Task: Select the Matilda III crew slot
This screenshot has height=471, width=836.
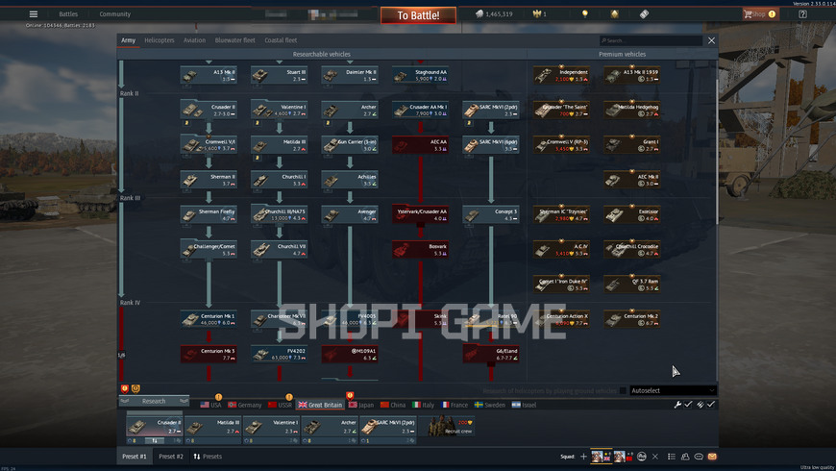Action: pos(212,429)
